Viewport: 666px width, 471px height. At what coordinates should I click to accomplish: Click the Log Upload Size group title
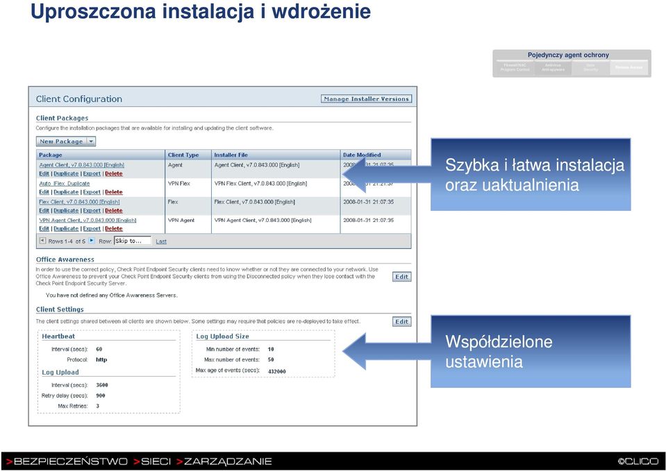click(x=222, y=336)
